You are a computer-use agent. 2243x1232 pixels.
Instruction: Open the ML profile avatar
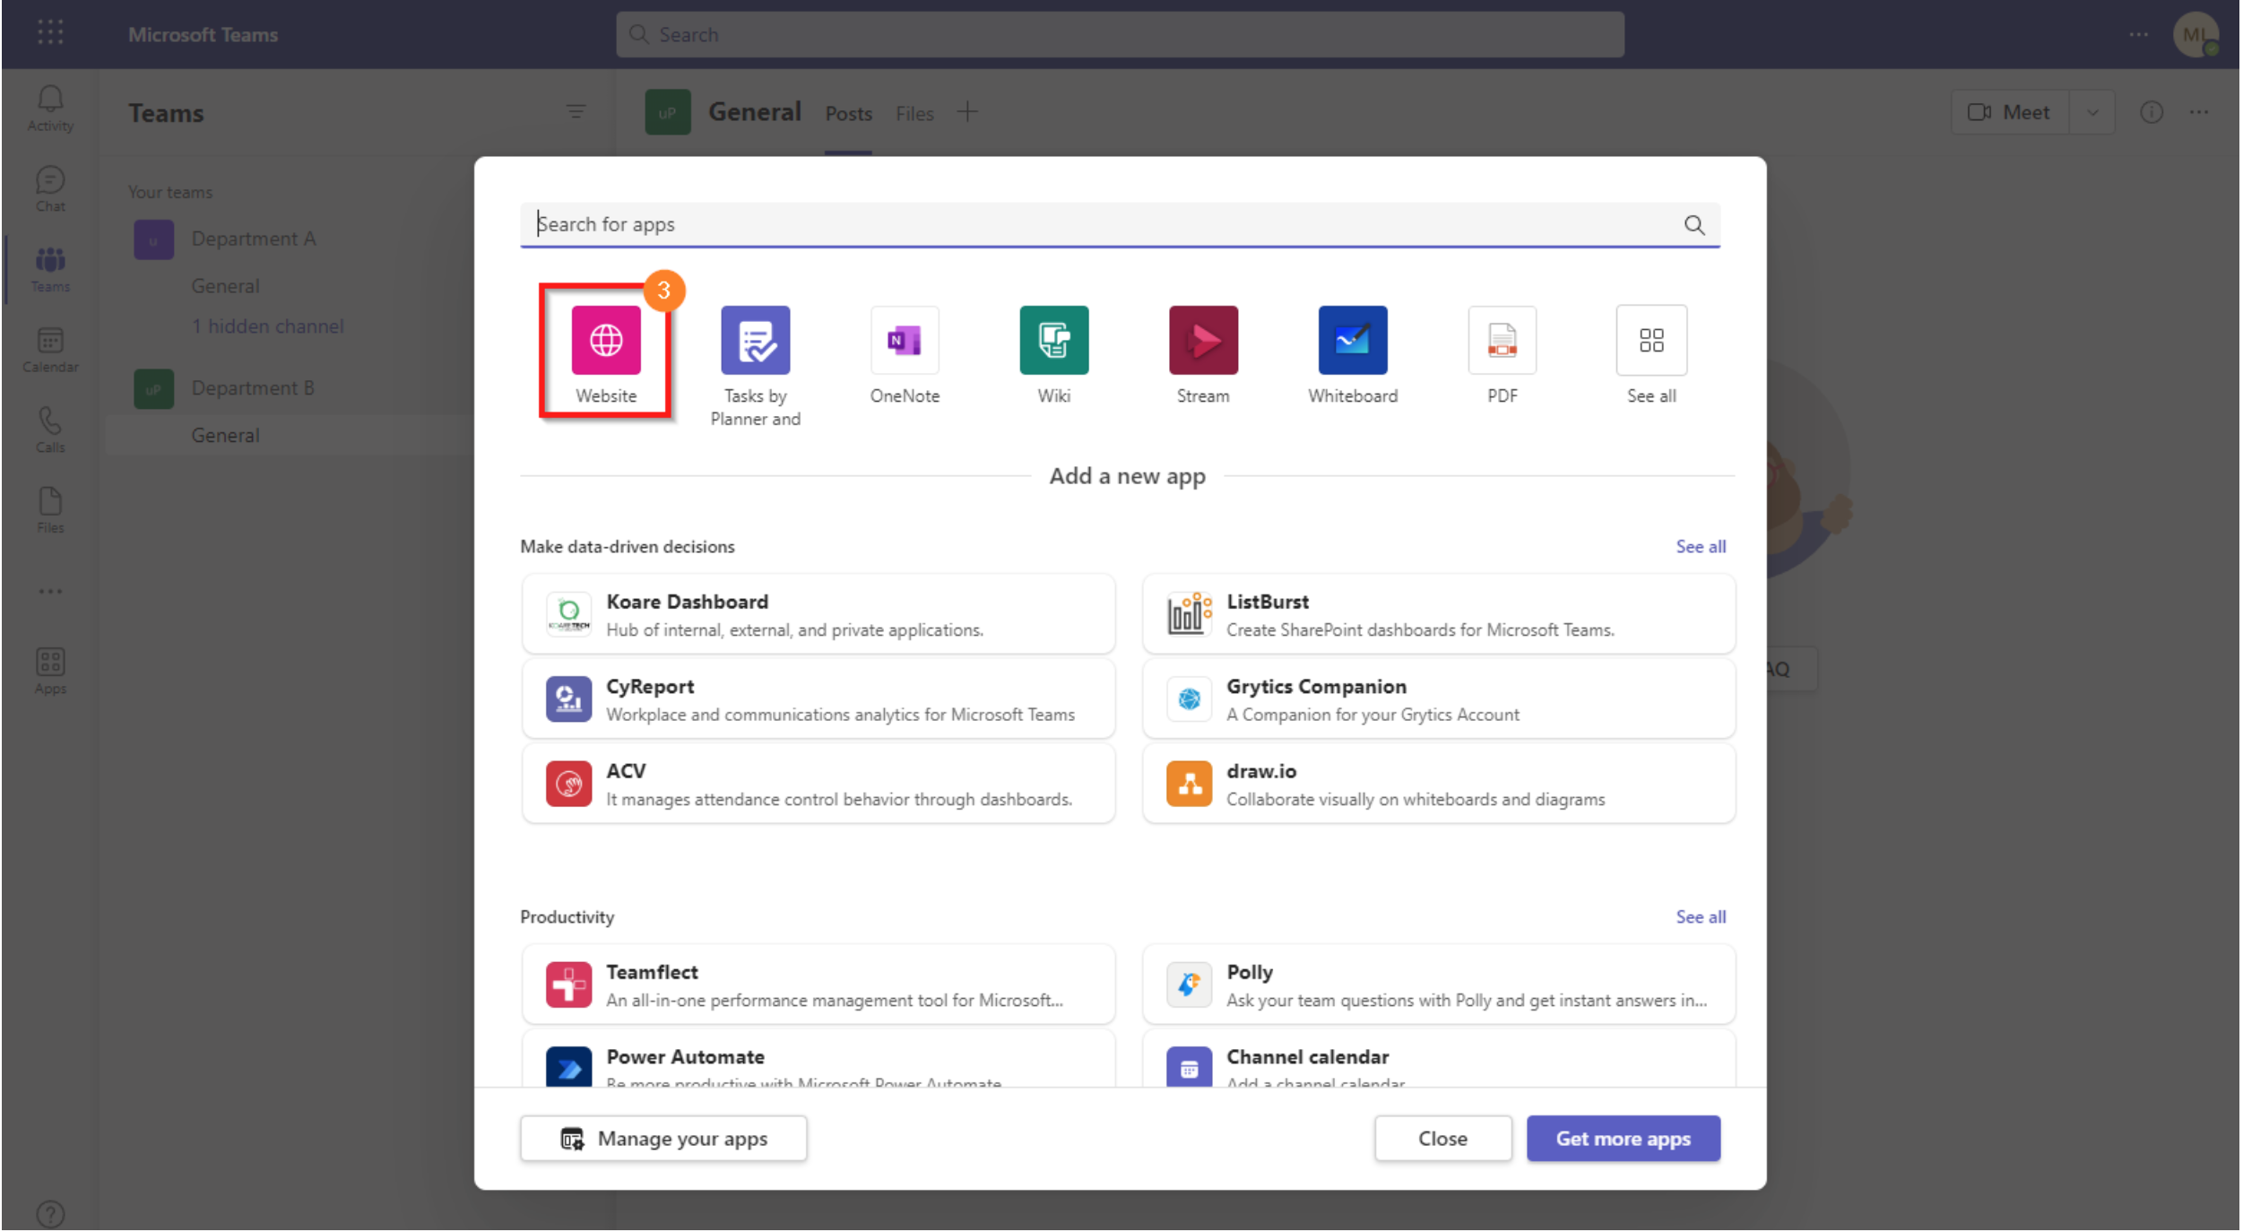pos(2195,34)
